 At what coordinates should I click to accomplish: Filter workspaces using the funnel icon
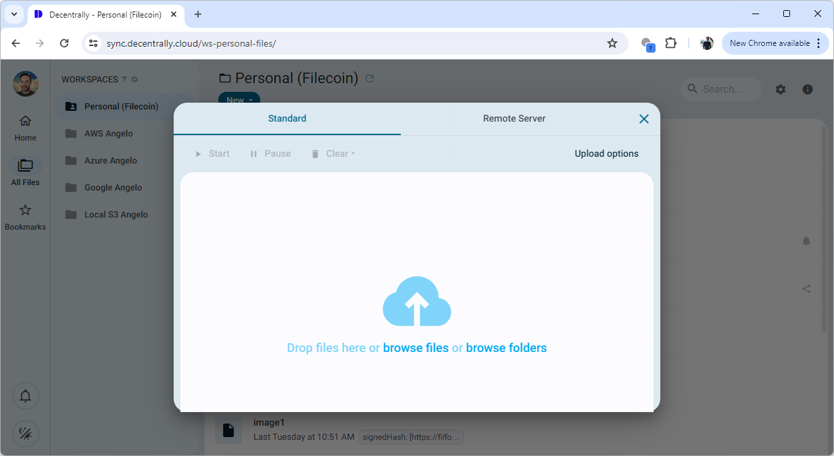(124, 80)
